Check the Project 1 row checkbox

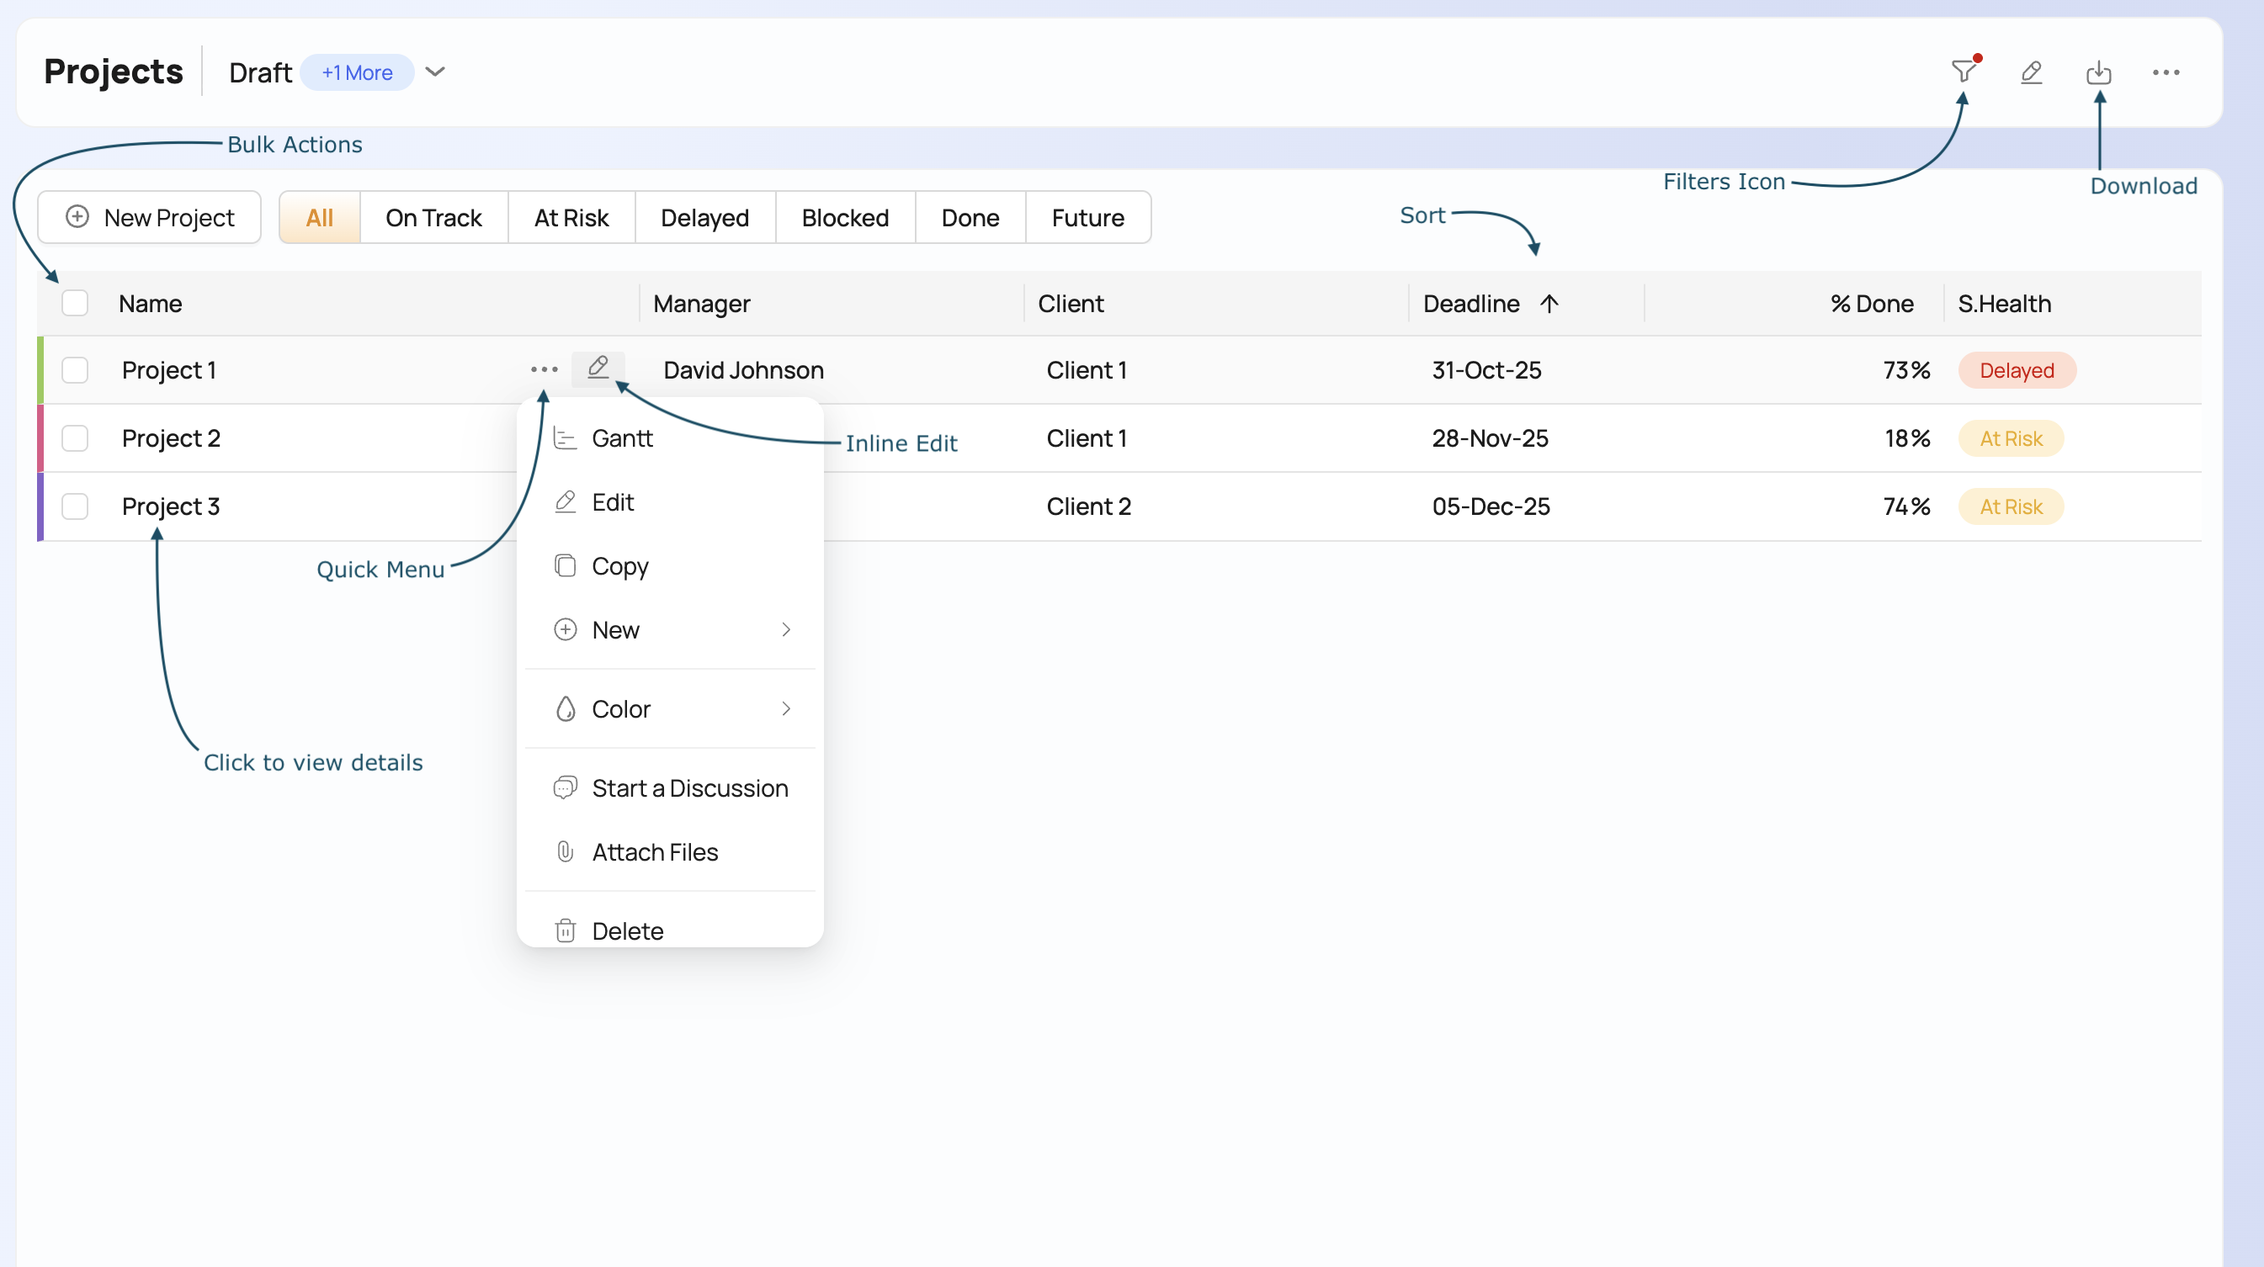tap(75, 370)
